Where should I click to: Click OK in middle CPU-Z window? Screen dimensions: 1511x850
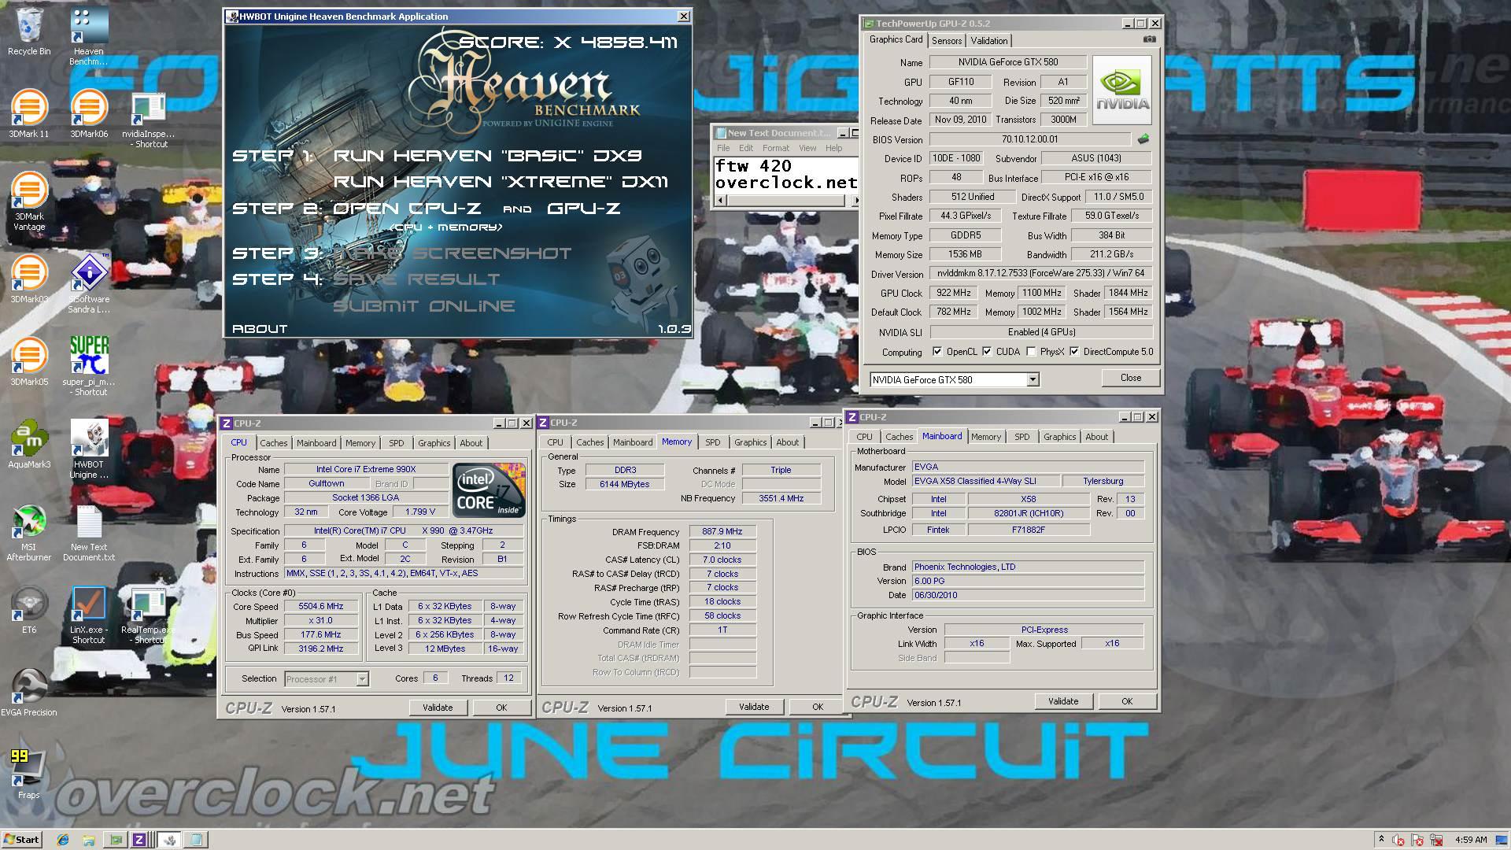click(818, 707)
